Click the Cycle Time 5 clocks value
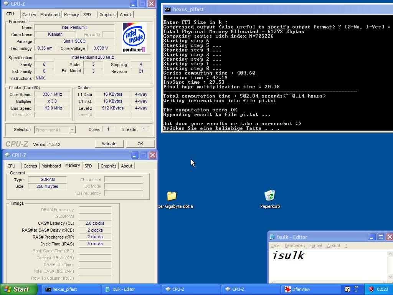The width and height of the screenshot is (393, 295). point(95,244)
